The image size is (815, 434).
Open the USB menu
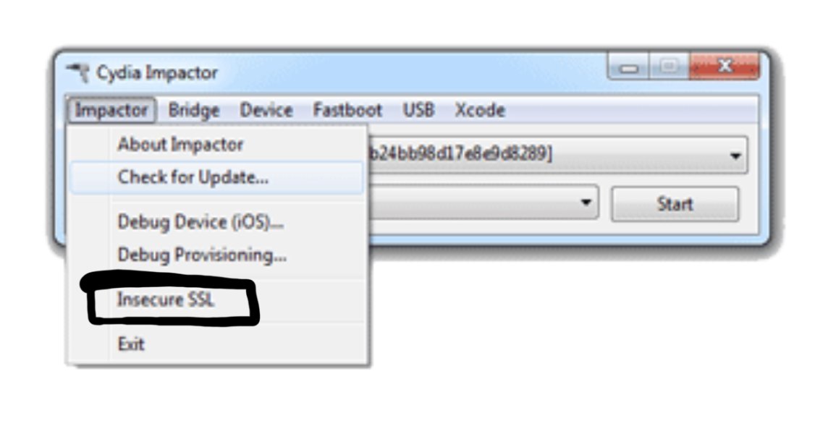418,110
